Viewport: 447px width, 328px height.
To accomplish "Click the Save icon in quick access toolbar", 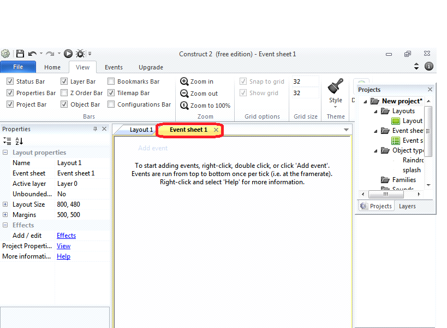I will pos(20,54).
